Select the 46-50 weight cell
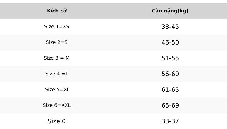 click(x=170, y=42)
